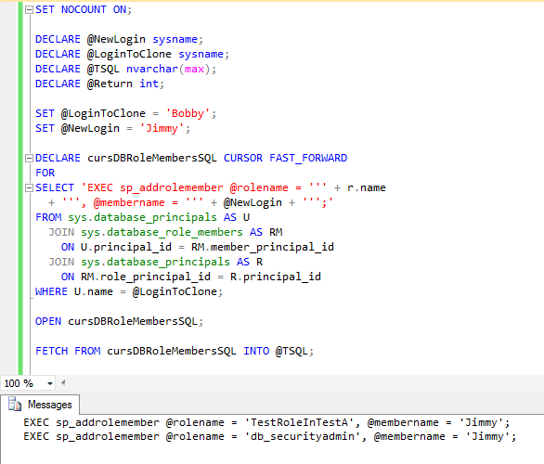The image size is (544, 464).
Task: Click the FAST_FORWARD keyword
Action: coord(308,158)
